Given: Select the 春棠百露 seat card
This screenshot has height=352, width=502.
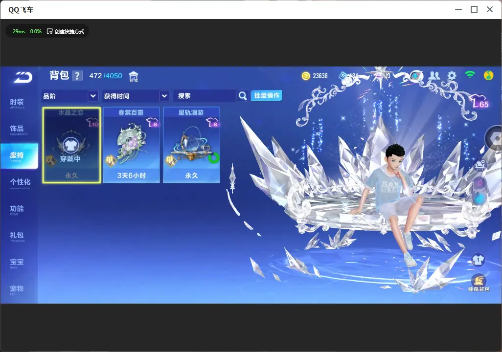Looking at the screenshot, I should [131, 145].
